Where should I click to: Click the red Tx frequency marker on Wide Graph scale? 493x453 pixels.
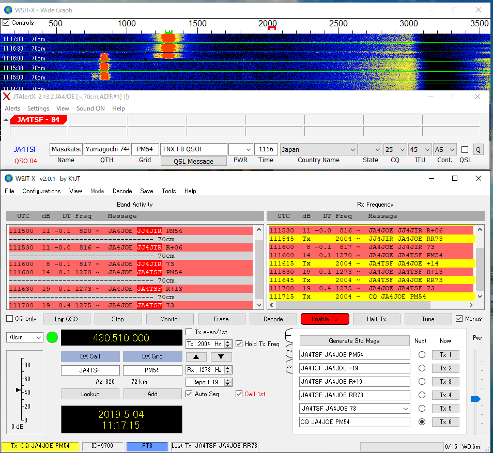272,28
